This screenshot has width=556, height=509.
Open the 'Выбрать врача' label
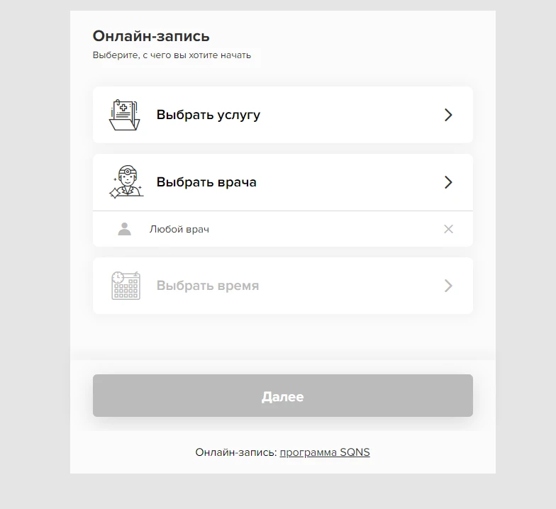[x=206, y=181]
